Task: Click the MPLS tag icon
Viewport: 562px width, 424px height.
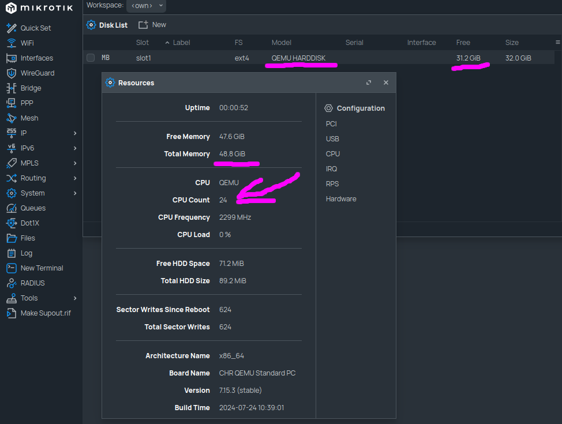Action: tap(12, 163)
